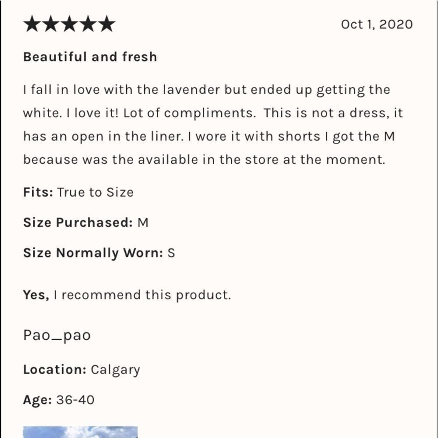The height and width of the screenshot is (438, 438).
Task: Click the bold "Yes," recommendation text
Action: 36,295
